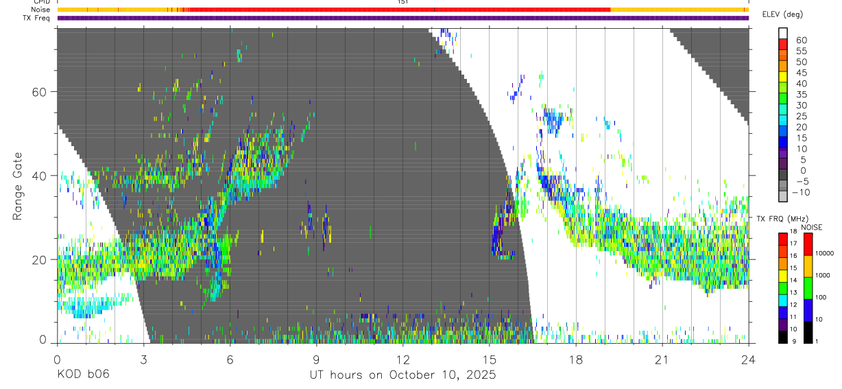Click the "-10" label on the elevation colorbar
The height and width of the screenshot is (389, 842).
(x=802, y=193)
